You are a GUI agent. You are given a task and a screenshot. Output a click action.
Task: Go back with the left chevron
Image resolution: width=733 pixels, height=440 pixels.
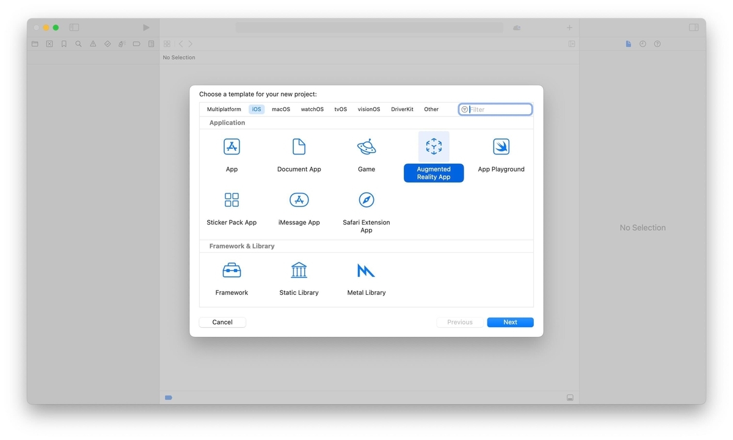pyautogui.click(x=181, y=44)
